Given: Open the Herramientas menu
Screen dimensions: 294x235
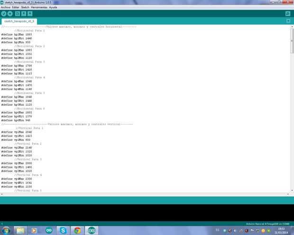Looking at the screenshot, I should pyautogui.click(x=39, y=7).
